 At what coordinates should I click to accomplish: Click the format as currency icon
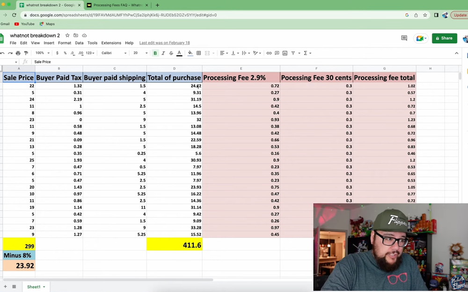pos(57,53)
